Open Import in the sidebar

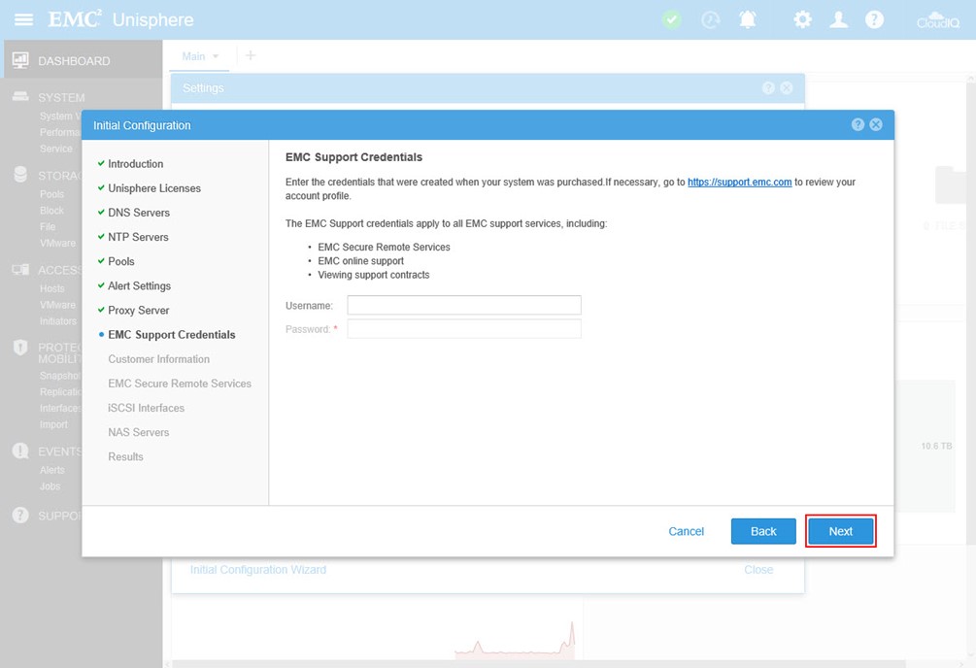click(53, 424)
